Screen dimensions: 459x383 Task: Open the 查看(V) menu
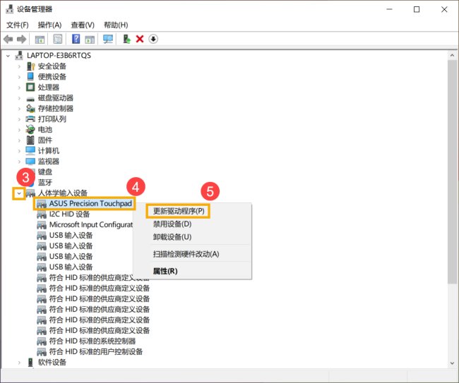[x=83, y=25]
